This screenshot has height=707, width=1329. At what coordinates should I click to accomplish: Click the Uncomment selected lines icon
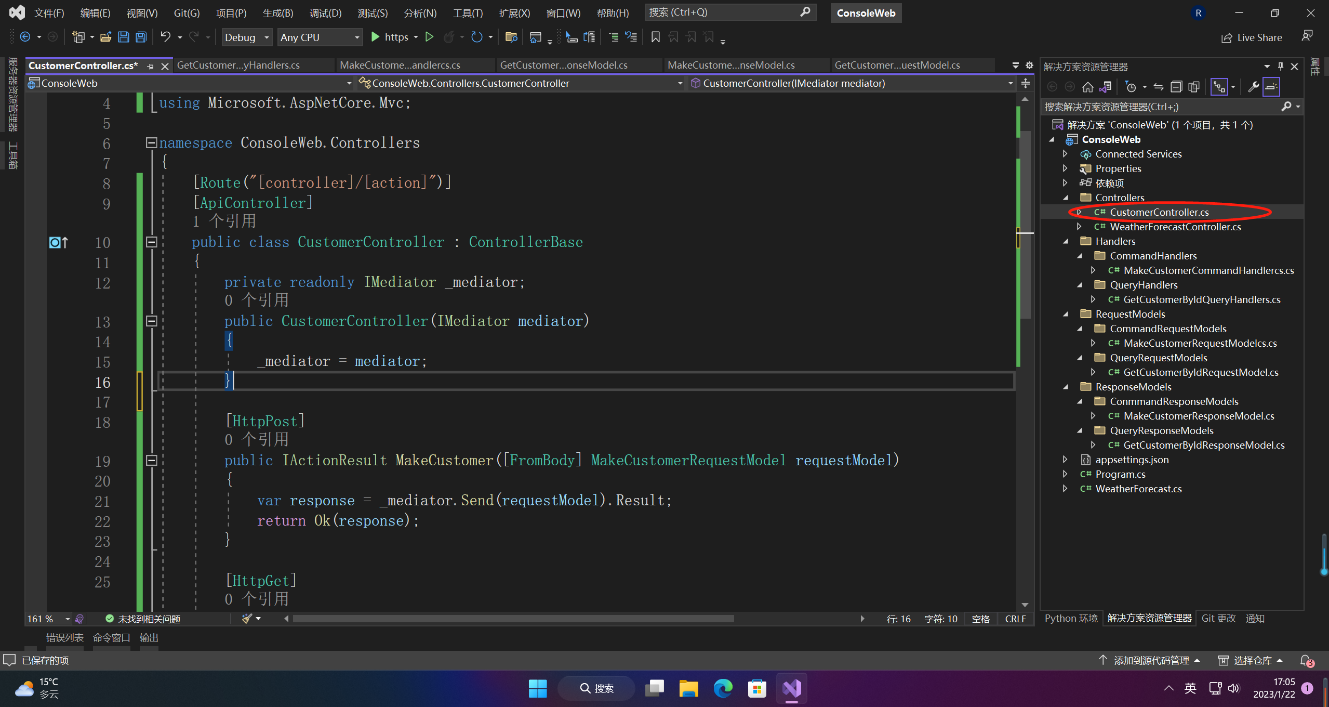pos(631,37)
